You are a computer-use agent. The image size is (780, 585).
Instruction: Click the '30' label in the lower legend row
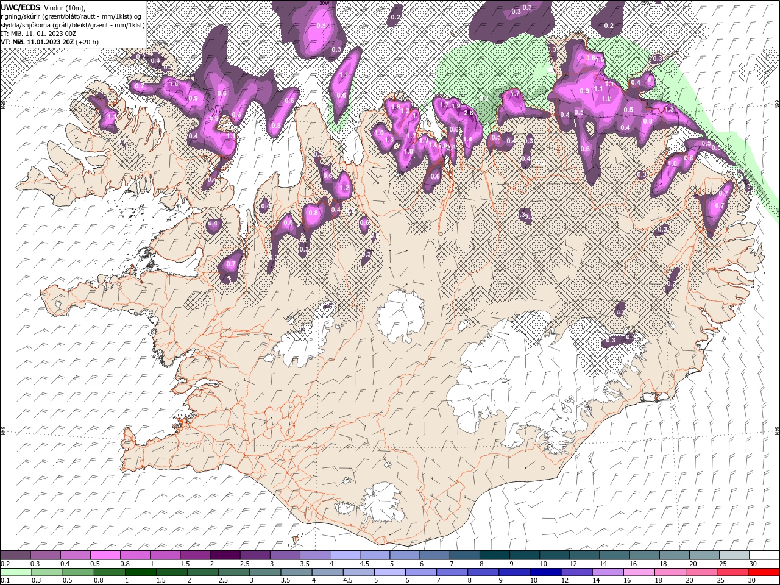(x=751, y=580)
